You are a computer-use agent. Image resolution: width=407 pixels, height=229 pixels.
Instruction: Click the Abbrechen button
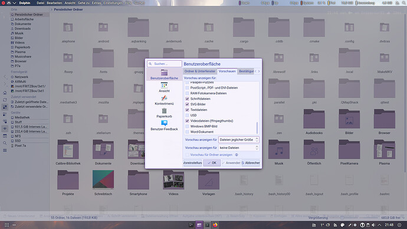[251, 163]
